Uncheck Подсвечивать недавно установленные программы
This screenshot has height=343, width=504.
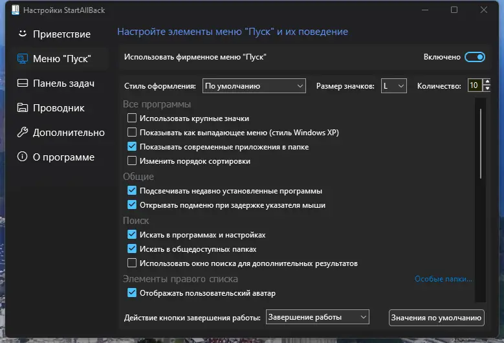coord(132,191)
